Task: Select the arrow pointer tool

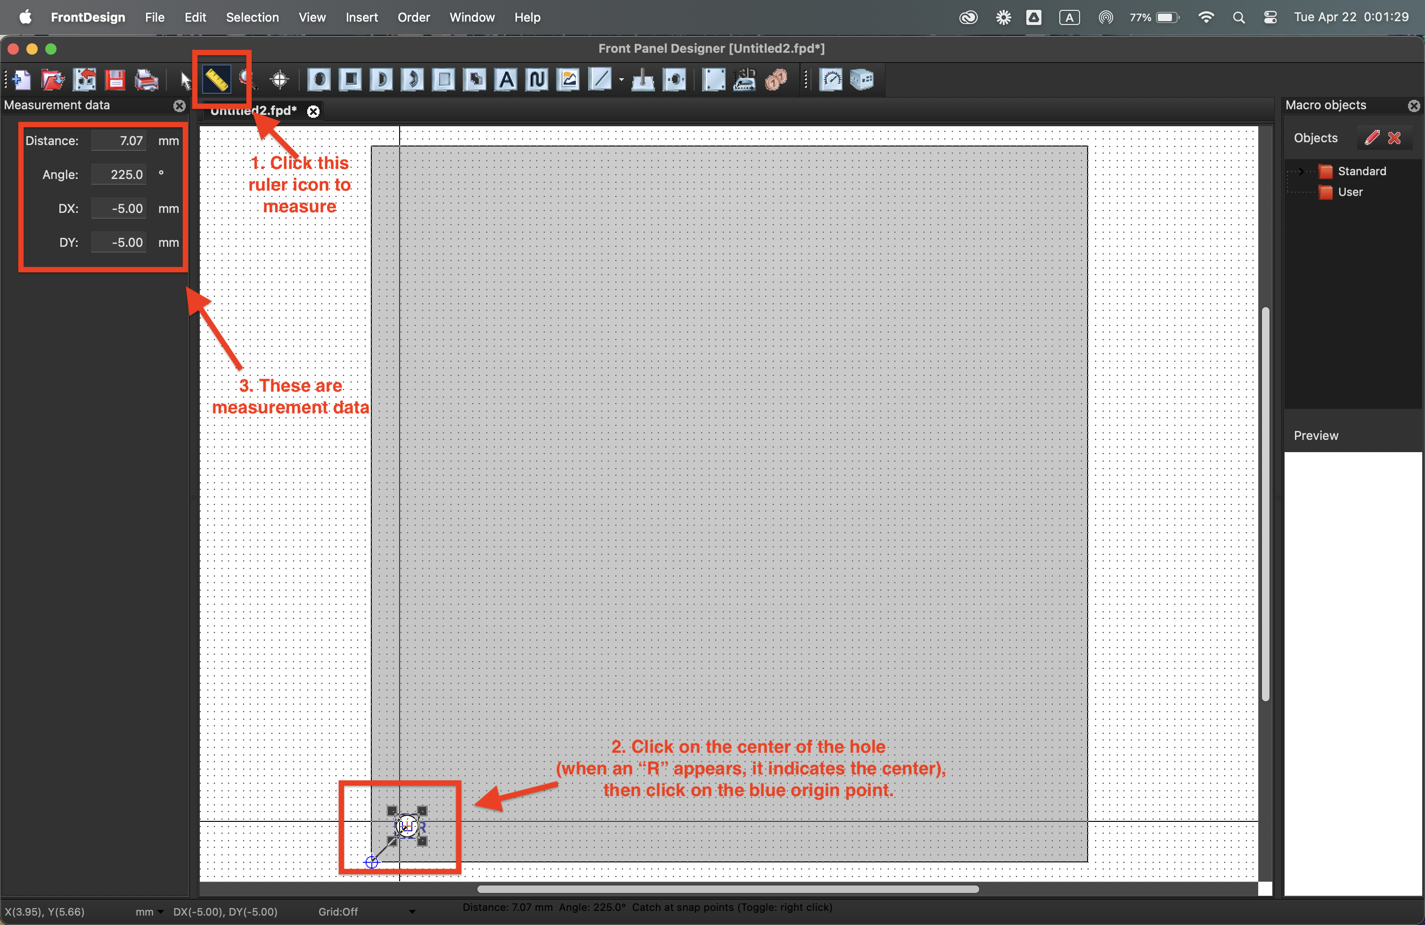Action: 186,80
